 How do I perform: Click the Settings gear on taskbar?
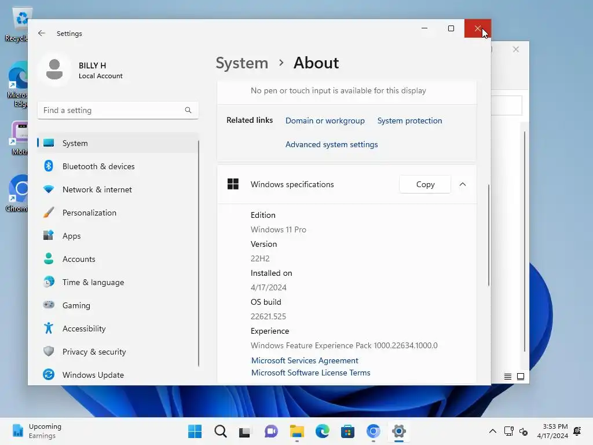tap(398, 431)
